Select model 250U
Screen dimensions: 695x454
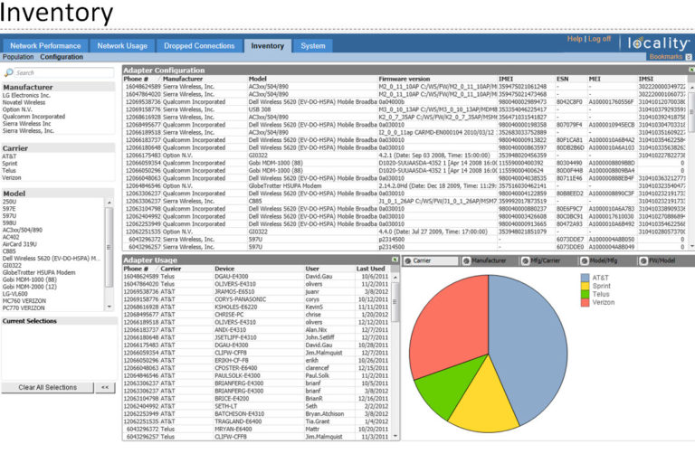point(9,202)
